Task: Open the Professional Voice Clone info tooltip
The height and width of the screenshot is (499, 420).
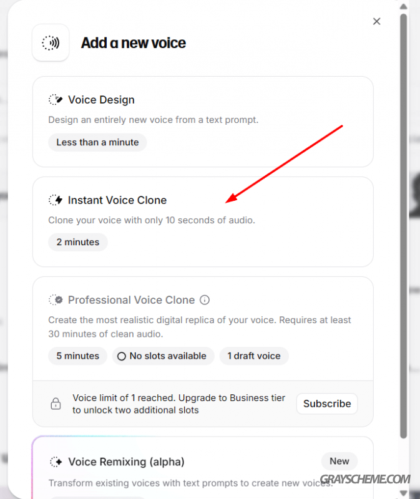Action: point(205,300)
